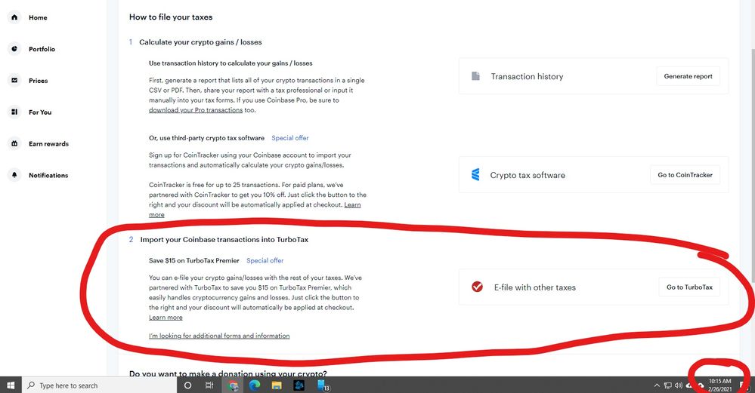Click the Go to CoinTracker button
755x393 pixels.
point(685,175)
